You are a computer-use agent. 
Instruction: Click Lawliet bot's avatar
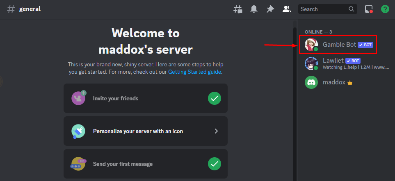point(311,63)
